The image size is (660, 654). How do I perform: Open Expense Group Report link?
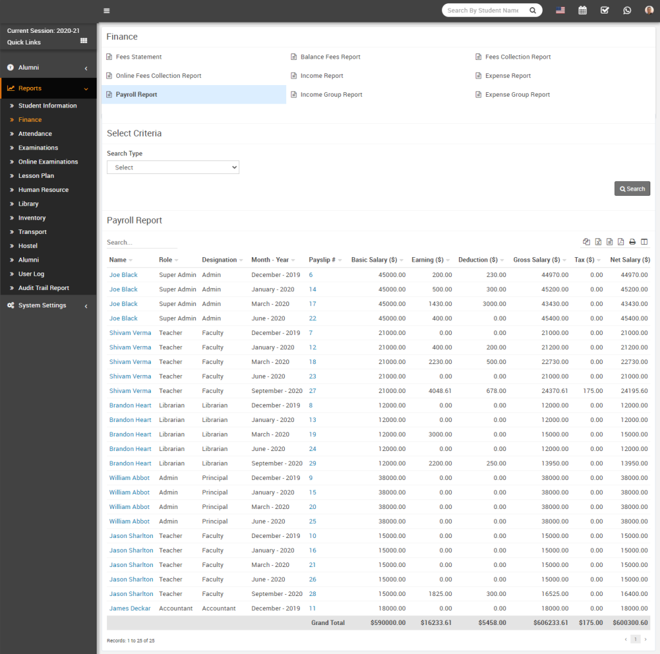click(518, 95)
